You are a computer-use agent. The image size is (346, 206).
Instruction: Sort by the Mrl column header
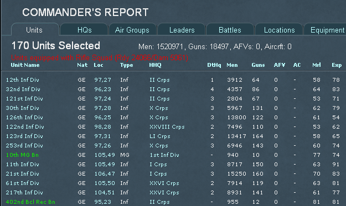tap(317, 65)
